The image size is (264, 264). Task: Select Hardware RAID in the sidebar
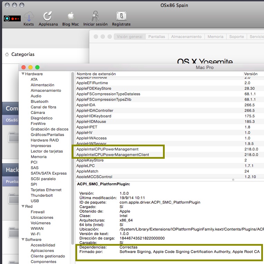[x=45, y=140]
